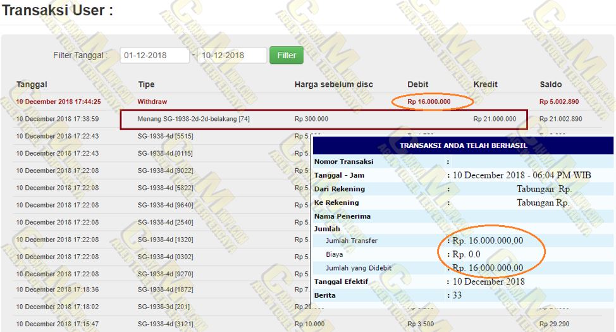
Task: Click the start date field showing 01-12-2018
Action: 154,56
